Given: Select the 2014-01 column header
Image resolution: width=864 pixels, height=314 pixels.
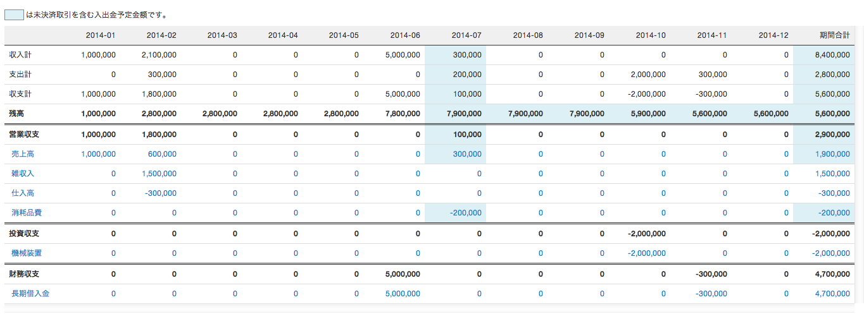Looking at the screenshot, I should point(101,35).
